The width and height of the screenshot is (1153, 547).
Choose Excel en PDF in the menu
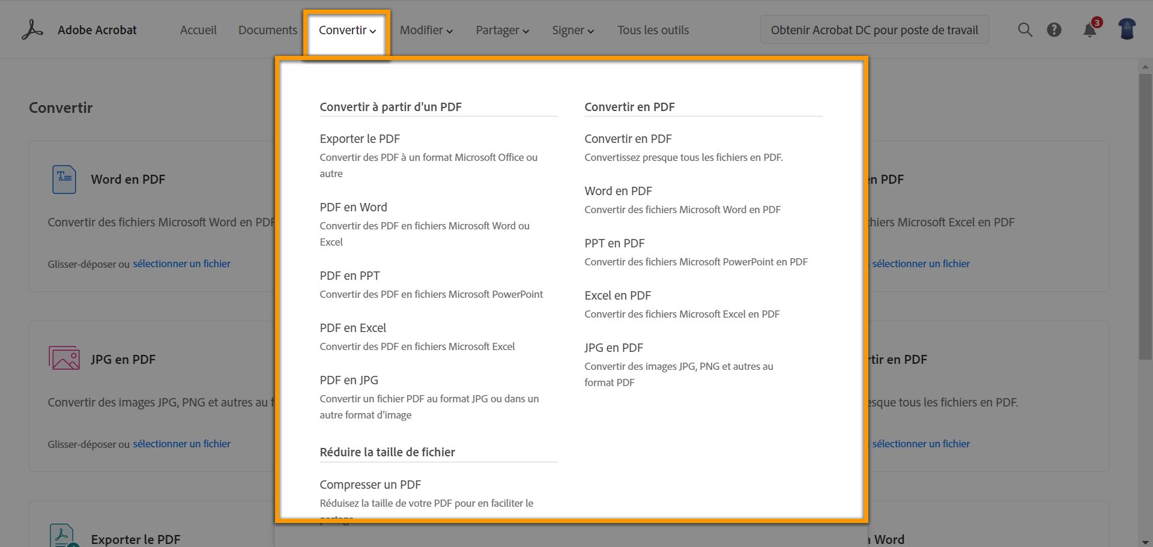pyautogui.click(x=617, y=295)
